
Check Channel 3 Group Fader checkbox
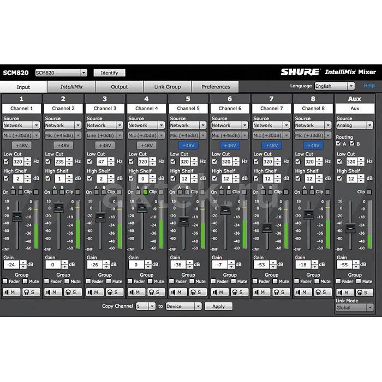(x=88, y=281)
